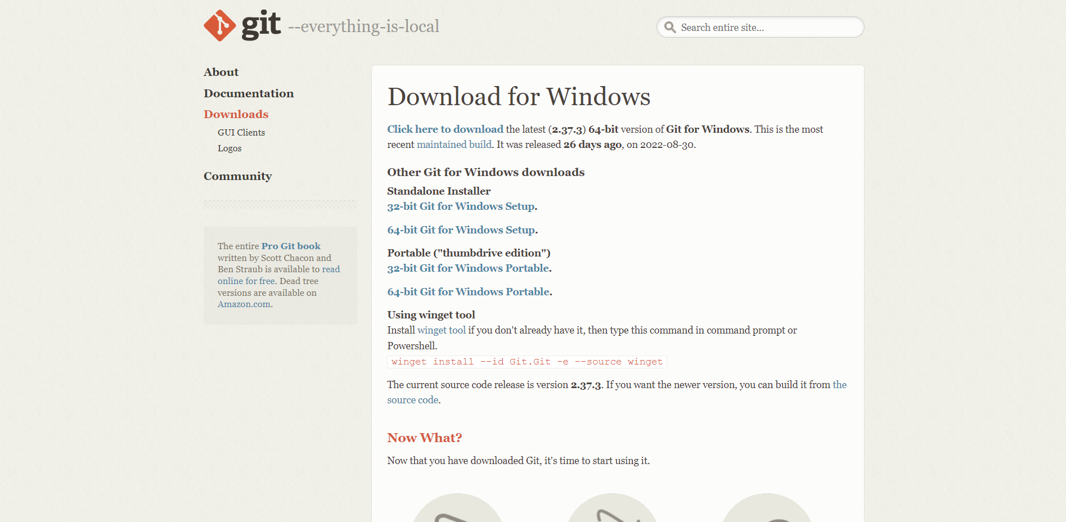Image resolution: width=1066 pixels, height=522 pixels.
Task: Open the 'winget tool' link
Action: (x=442, y=330)
